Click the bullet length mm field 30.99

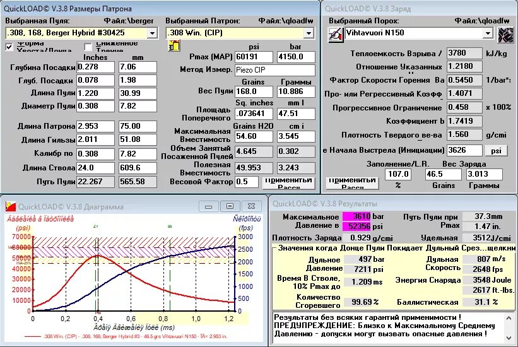coord(138,93)
